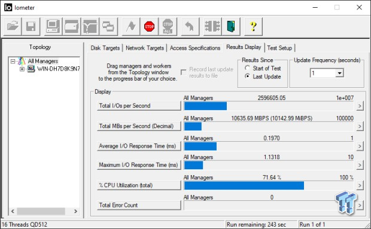Click the CPU Utilization progress bar
Viewport: 371px width, 229px height.
pos(269,185)
